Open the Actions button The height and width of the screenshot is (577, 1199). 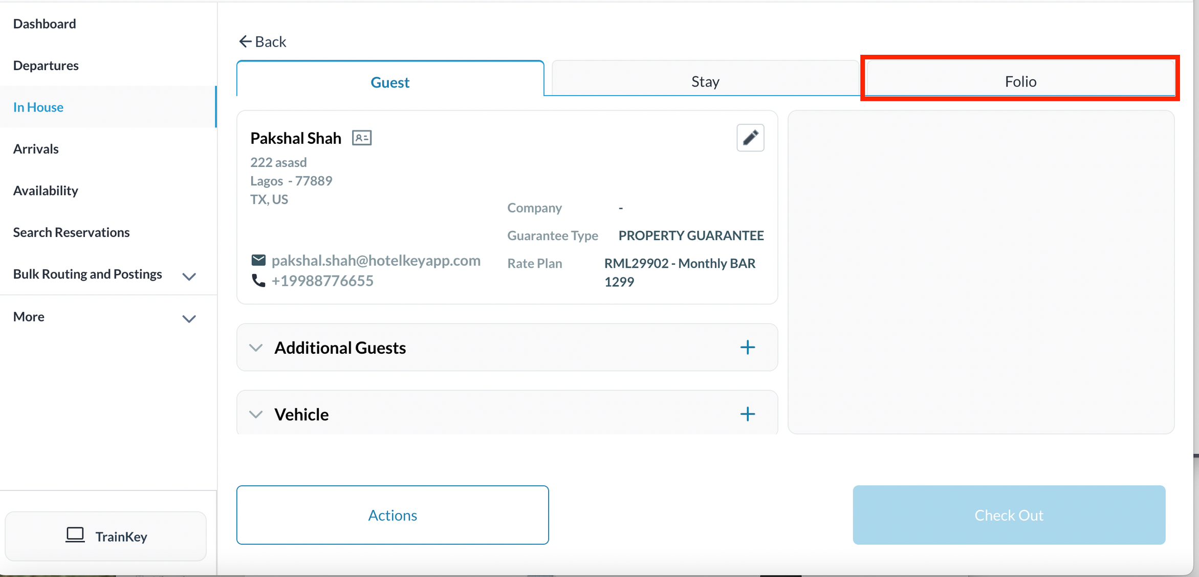click(x=392, y=515)
